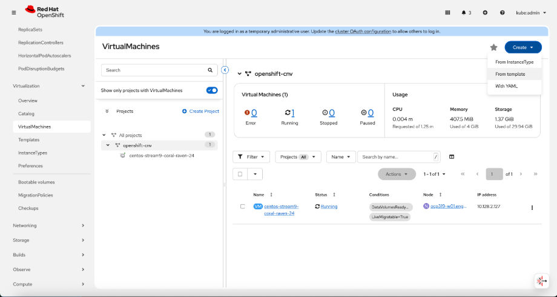Collapse the All projects tree node
This screenshot has height=297, width=557.
[104, 135]
